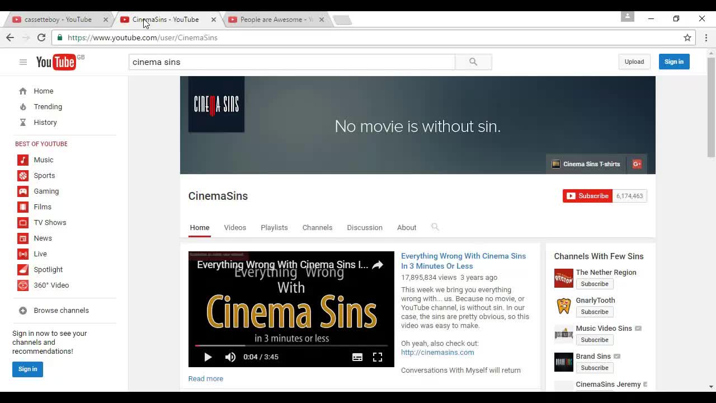
Task: Click the TV Shows icon
Action: 23,223
